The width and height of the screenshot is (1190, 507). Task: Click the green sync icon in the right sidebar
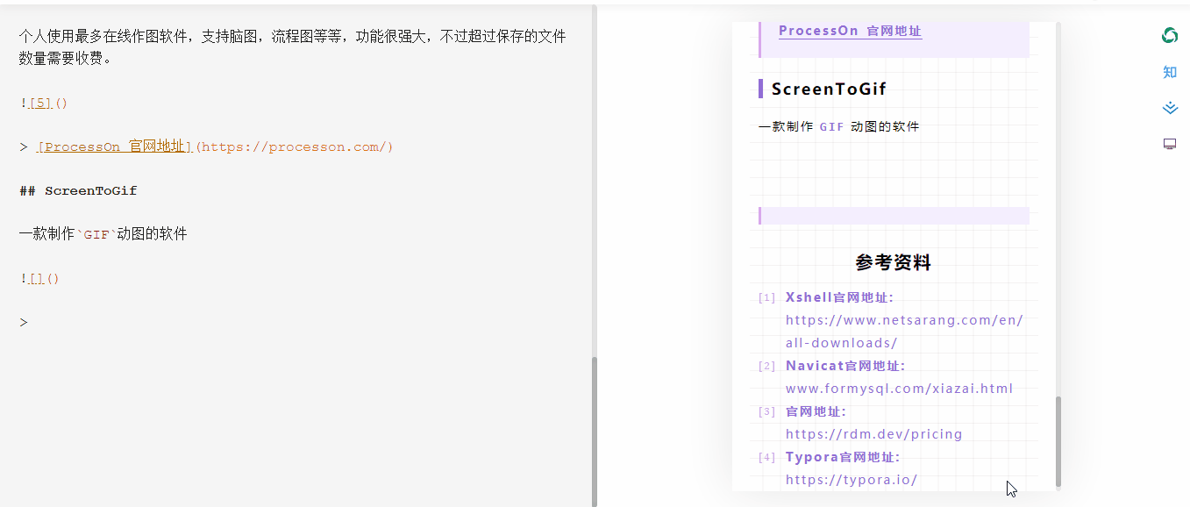[1170, 37]
